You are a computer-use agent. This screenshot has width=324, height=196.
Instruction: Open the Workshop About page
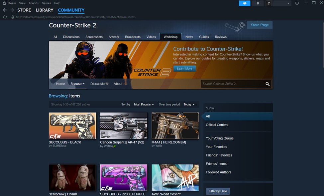coord(118,84)
